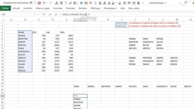194x109 pixels.
Task: Open the redo history dropdown arrow
Action: coord(53,3)
